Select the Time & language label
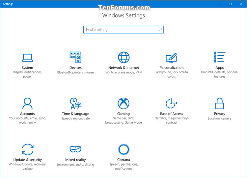Viewport: 247px width, 178px height. tap(76, 114)
